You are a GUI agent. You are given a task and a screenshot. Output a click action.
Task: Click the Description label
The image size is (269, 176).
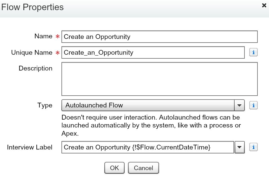point(36,68)
